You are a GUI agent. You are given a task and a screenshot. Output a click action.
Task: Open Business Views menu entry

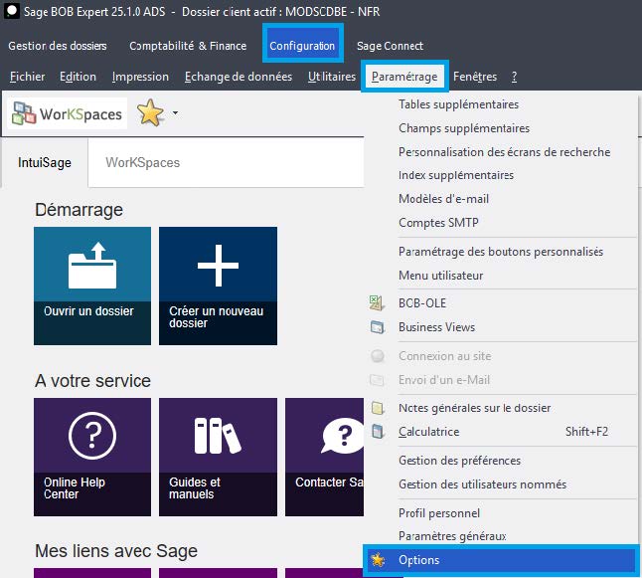pyautogui.click(x=436, y=327)
